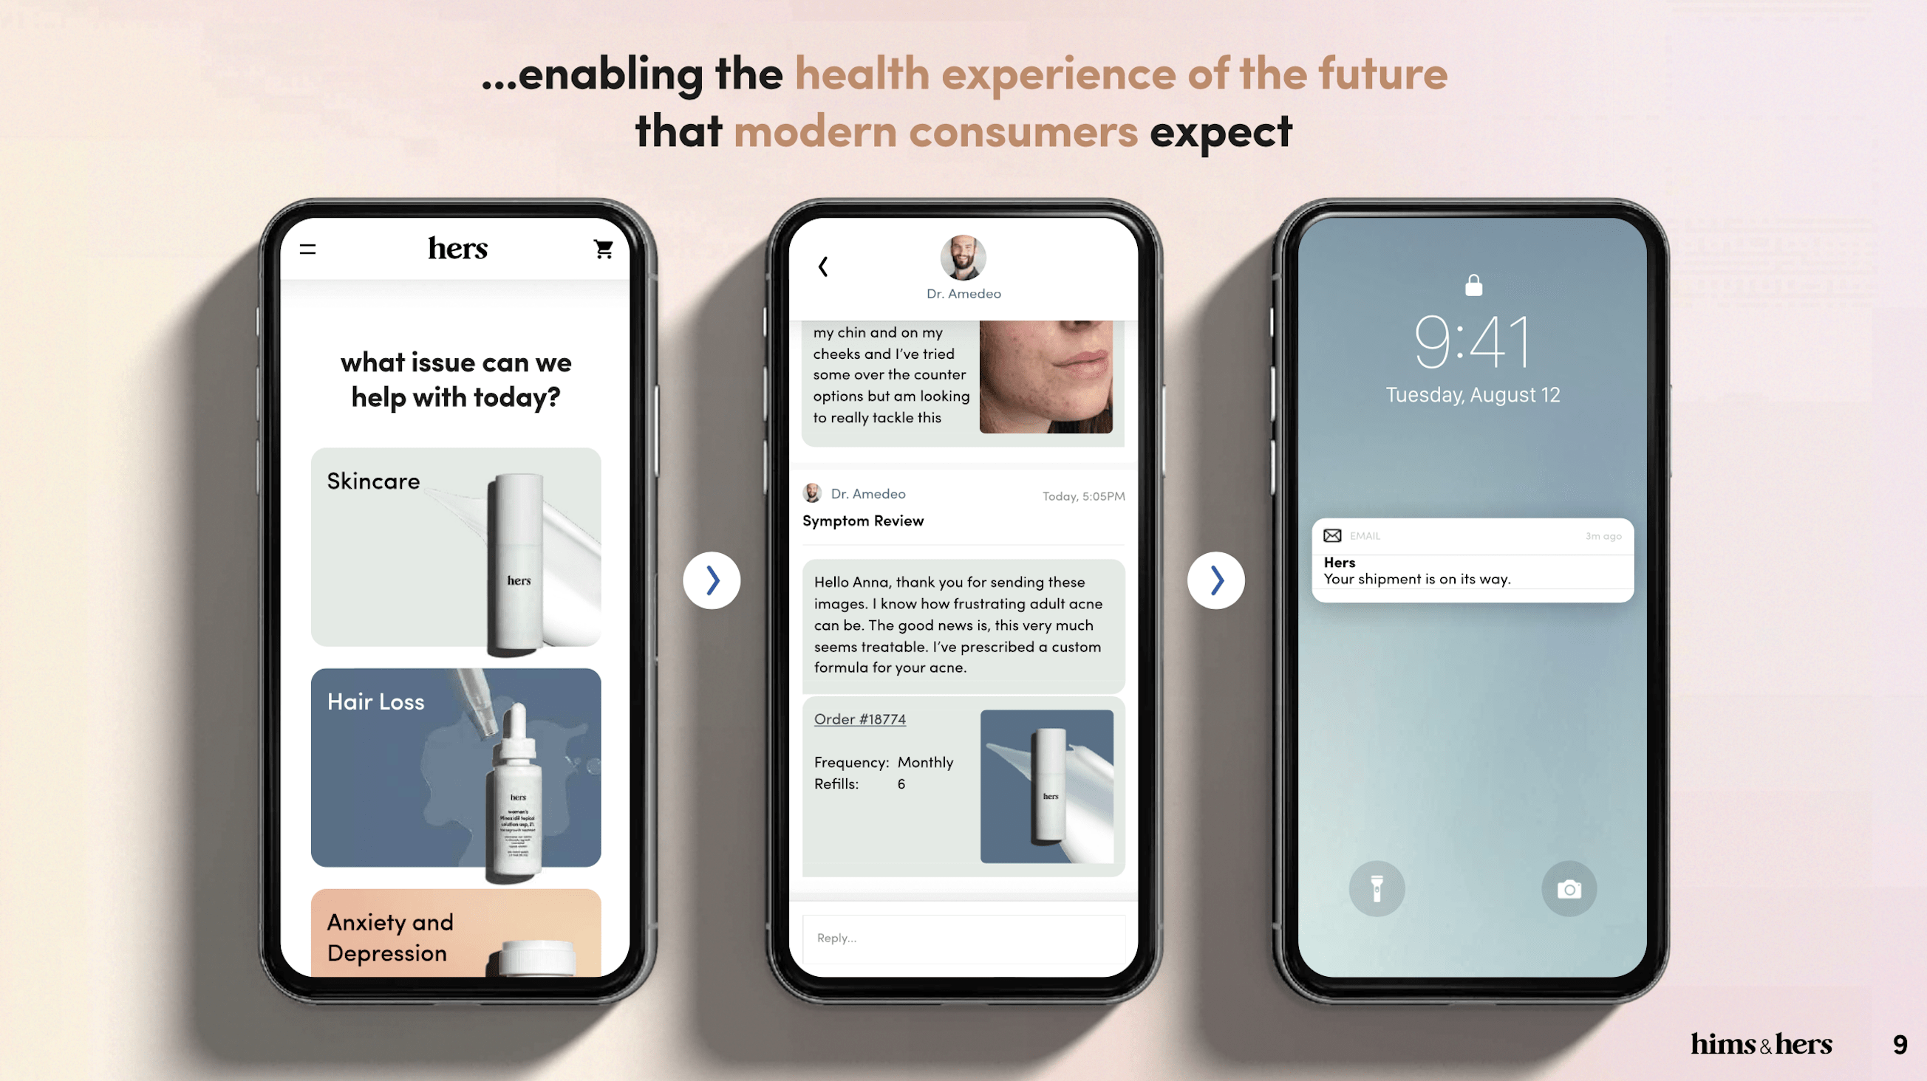Screen dimensions: 1927x1081
Task: Expand the next arrow on first phone screen
Action: point(712,580)
